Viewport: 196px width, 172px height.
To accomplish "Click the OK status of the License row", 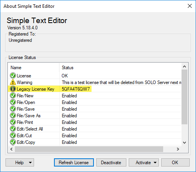I will (65, 76).
